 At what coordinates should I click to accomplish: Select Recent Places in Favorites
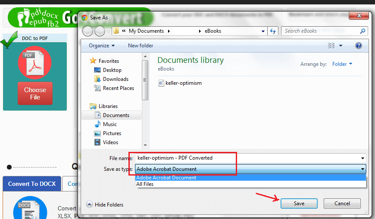(x=119, y=88)
